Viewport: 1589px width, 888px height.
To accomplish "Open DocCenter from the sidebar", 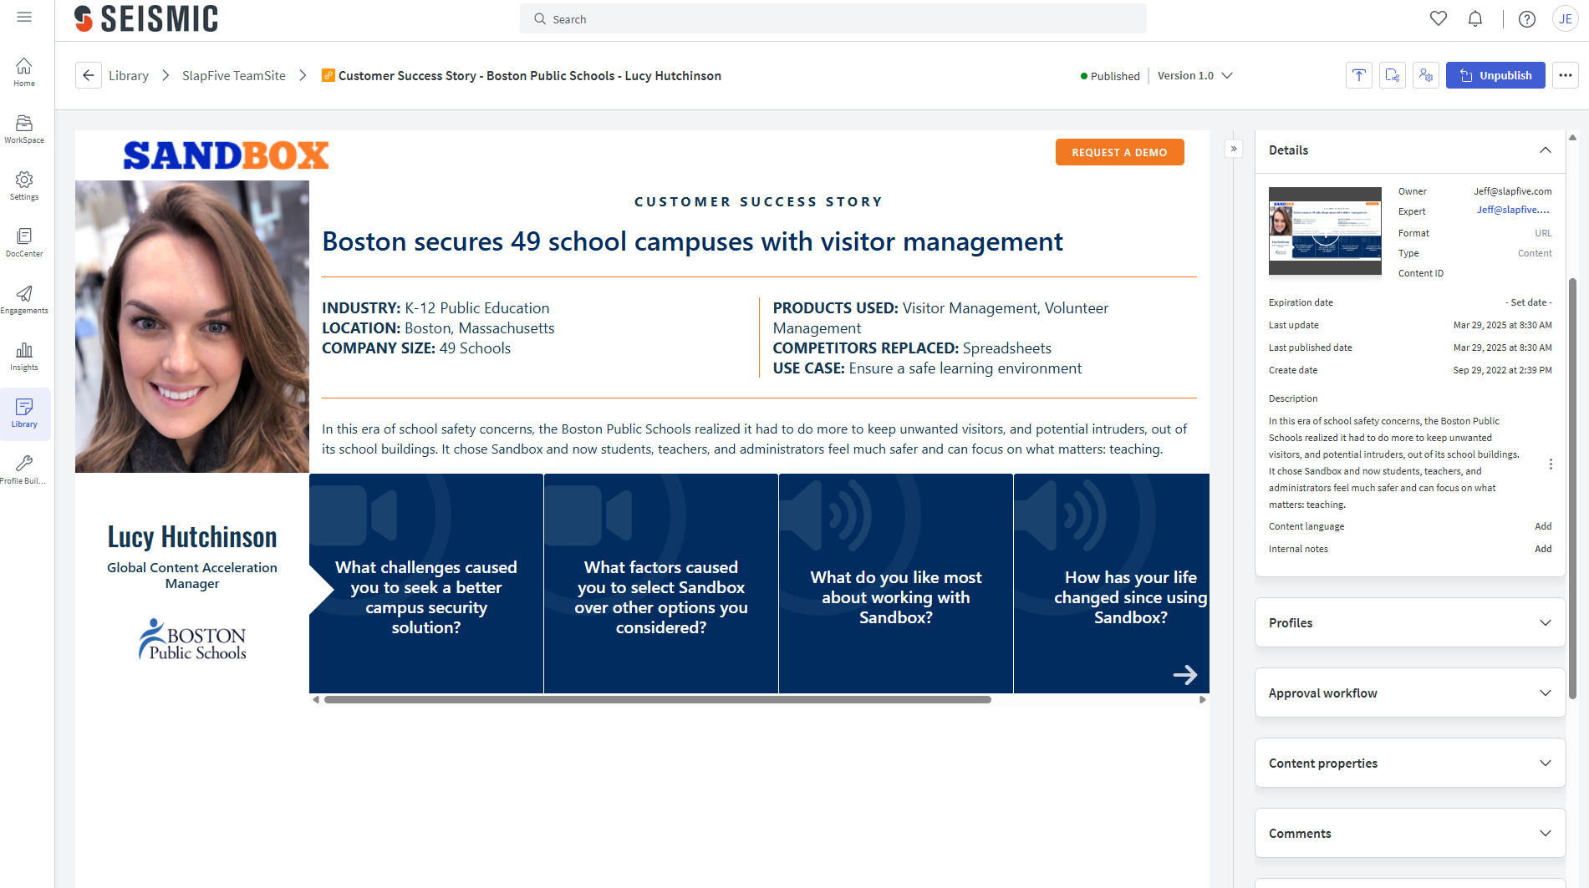I will tap(24, 242).
